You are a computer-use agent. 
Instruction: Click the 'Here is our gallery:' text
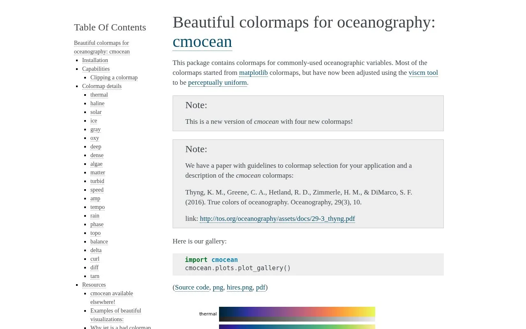click(x=200, y=241)
